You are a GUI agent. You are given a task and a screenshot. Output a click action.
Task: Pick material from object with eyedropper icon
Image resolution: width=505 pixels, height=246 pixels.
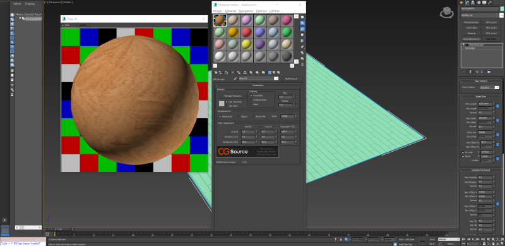(x=235, y=78)
